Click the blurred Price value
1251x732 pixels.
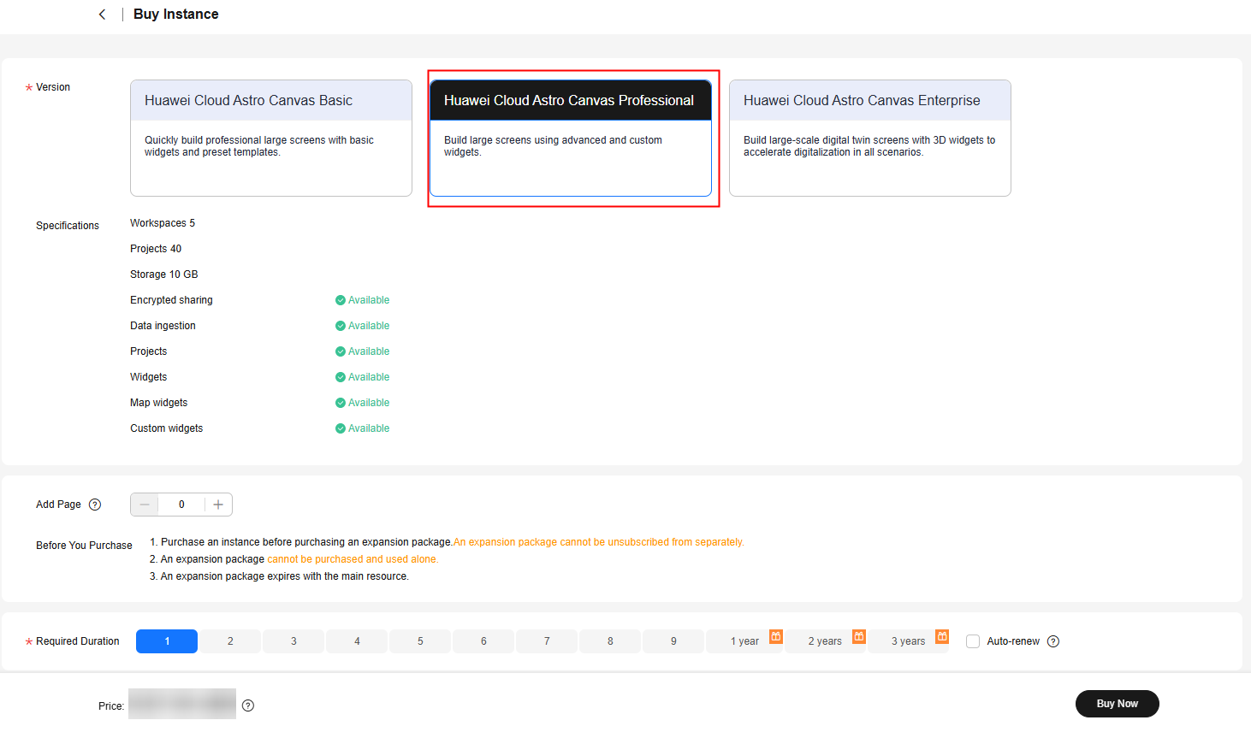(x=182, y=704)
